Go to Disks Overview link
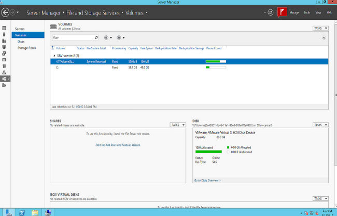 [x=207, y=180]
